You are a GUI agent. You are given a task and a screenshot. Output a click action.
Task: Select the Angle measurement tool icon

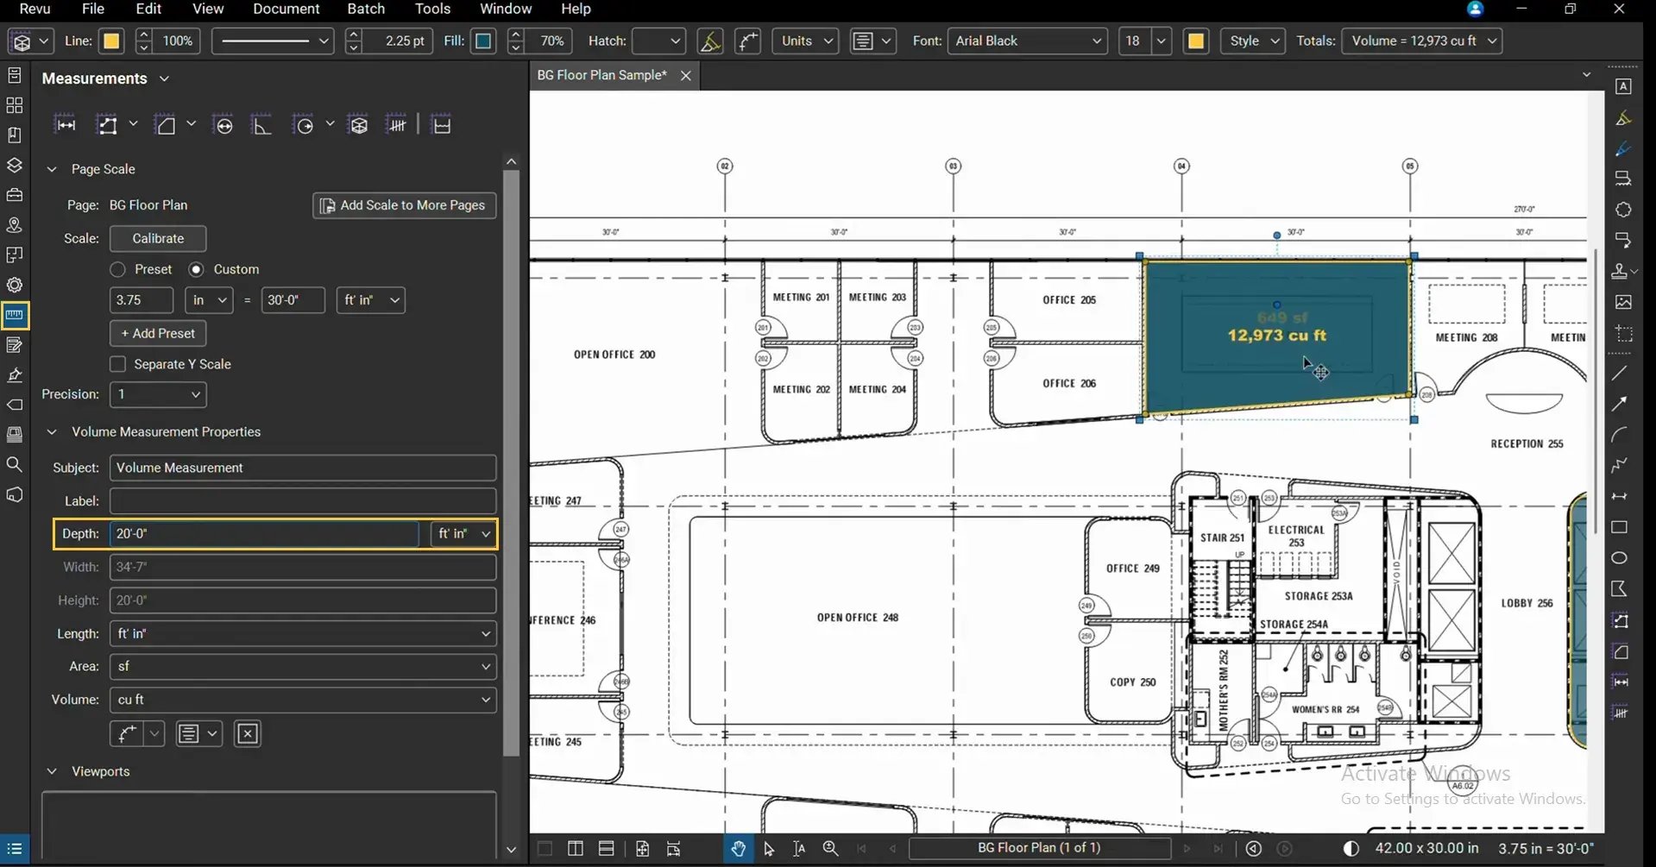point(261,125)
